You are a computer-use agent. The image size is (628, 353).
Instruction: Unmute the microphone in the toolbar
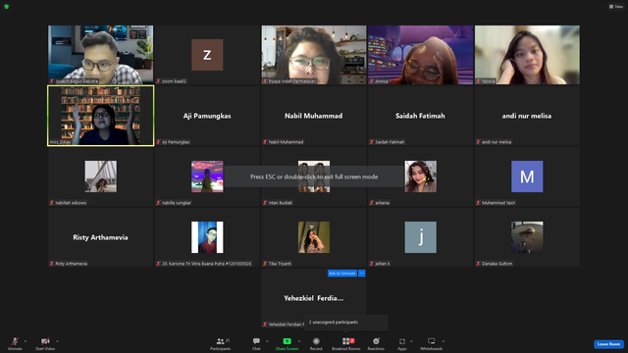point(15,343)
